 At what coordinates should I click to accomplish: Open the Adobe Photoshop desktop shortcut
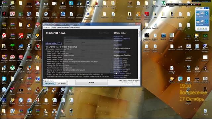point(4,101)
